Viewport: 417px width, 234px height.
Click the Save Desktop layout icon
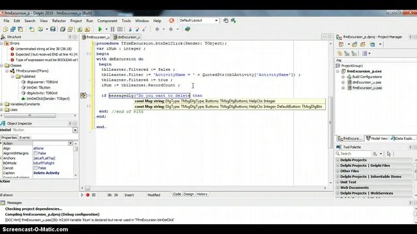click(226, 20)
